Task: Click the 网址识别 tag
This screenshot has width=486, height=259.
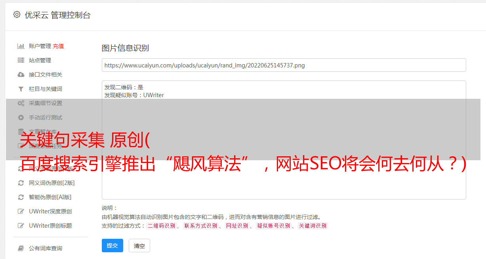Action: [x=237, y=226]
